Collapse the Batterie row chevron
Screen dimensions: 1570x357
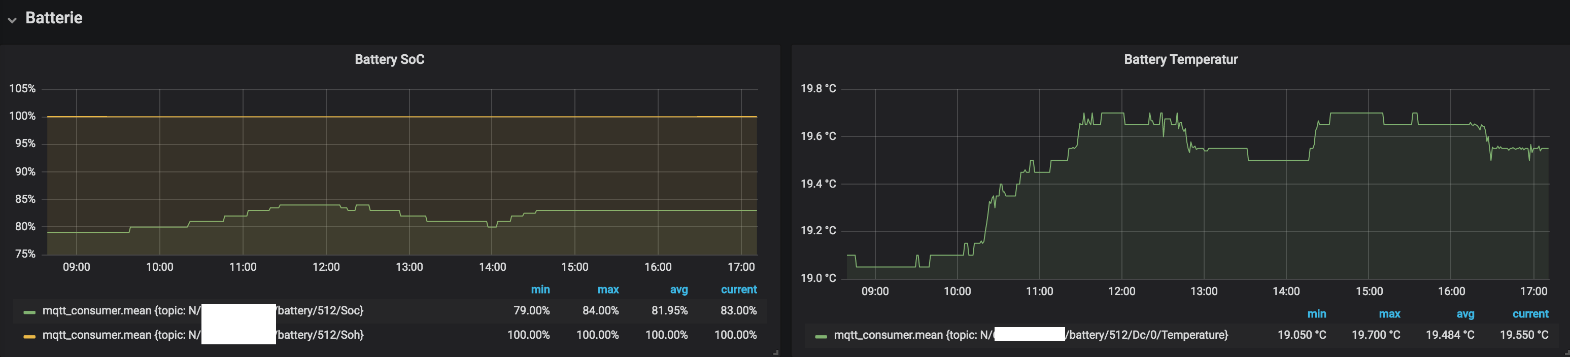point(12,19)
